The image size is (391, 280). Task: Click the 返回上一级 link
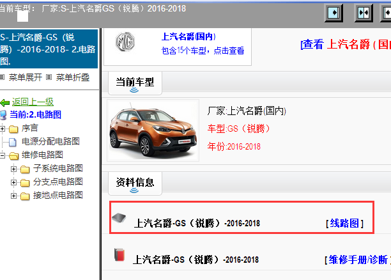click(33, 102)
